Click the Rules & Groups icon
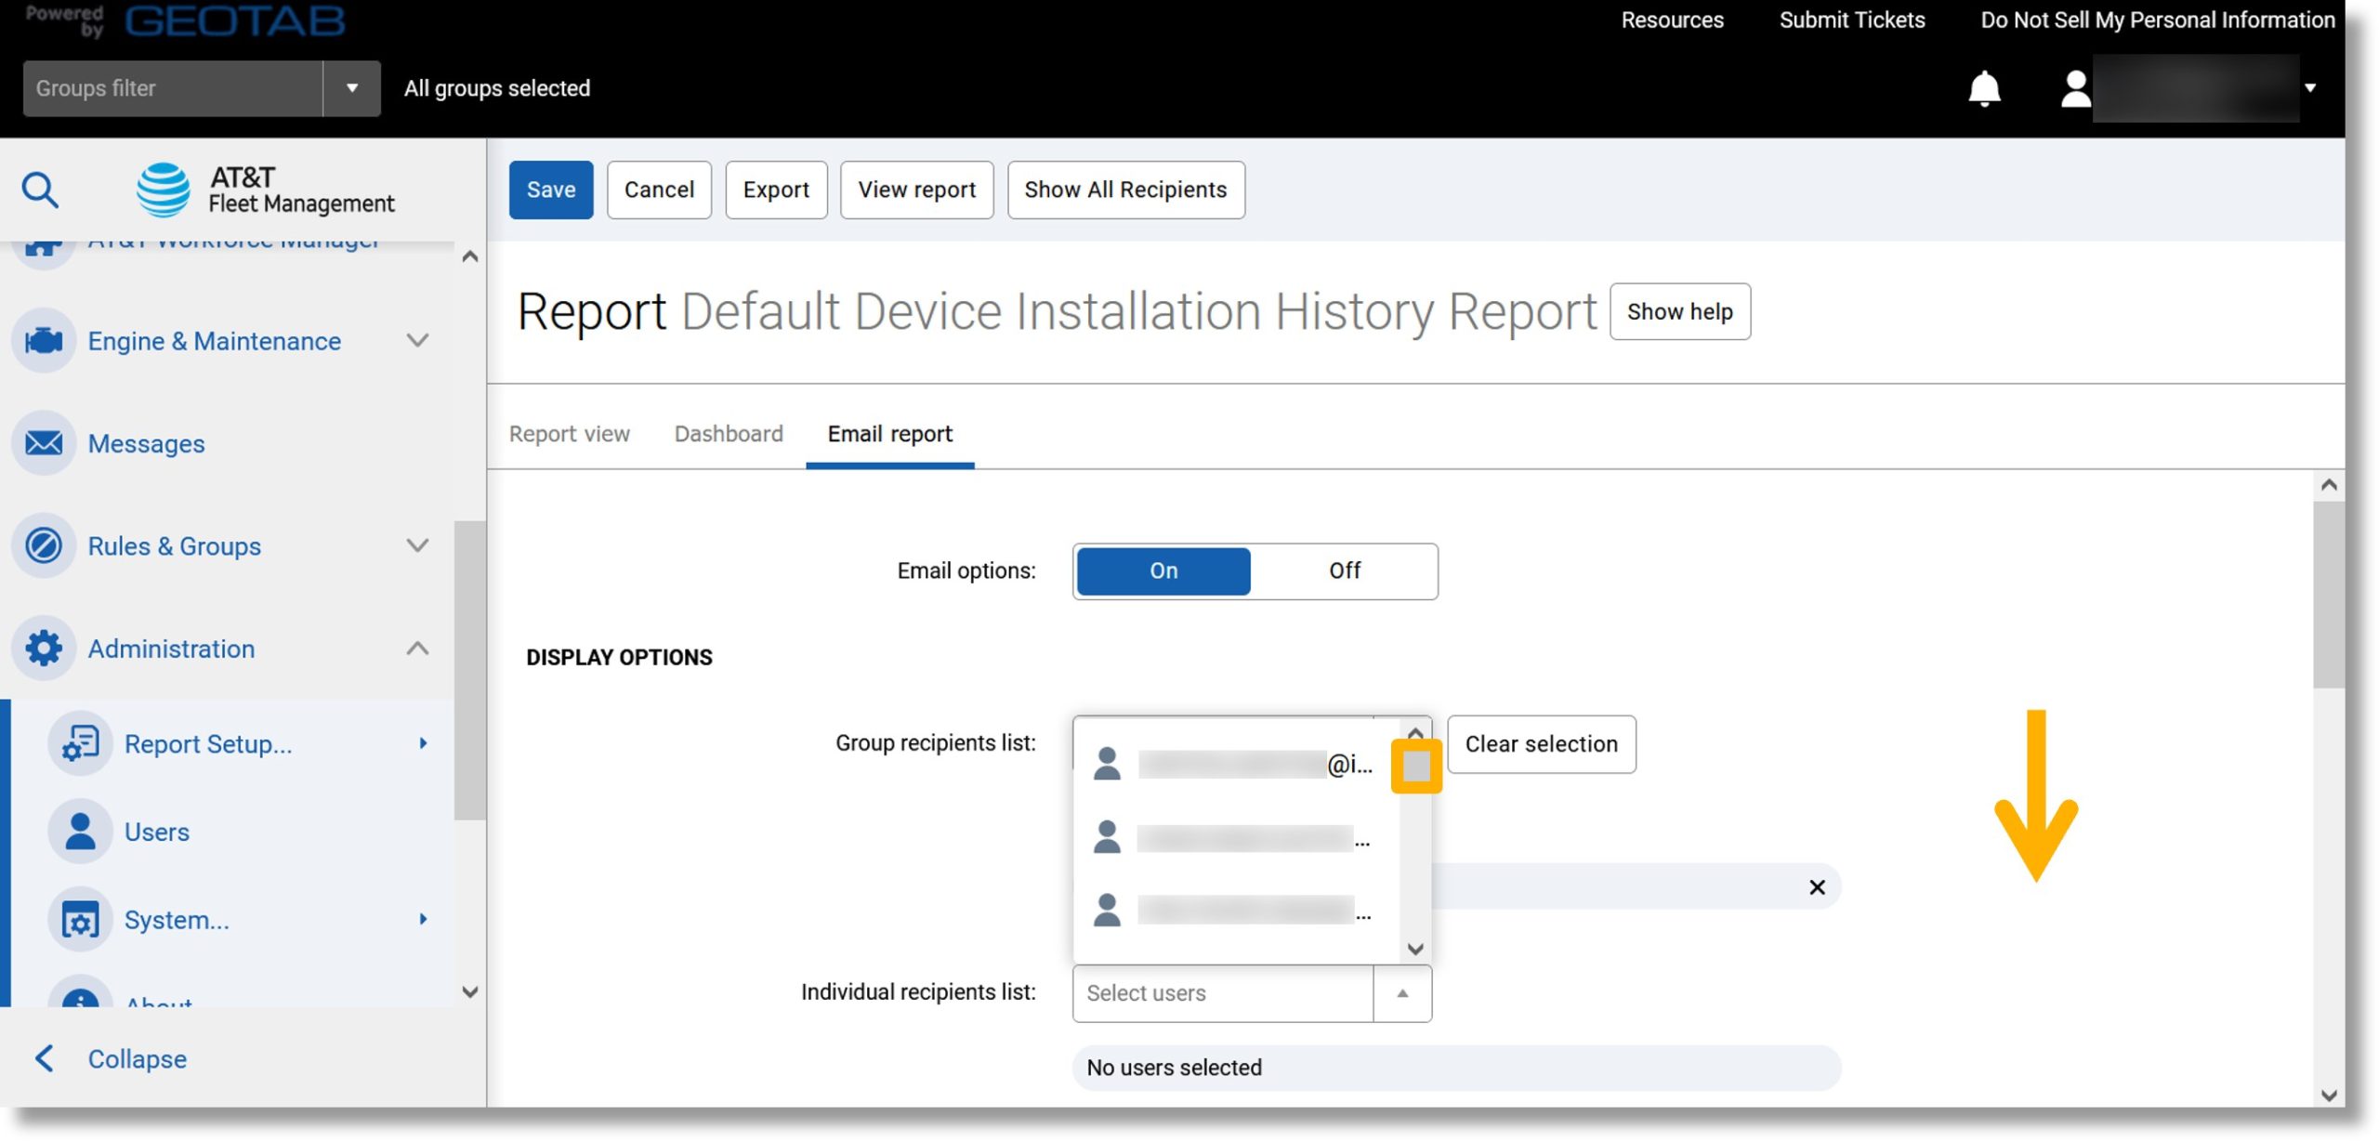This screenshot has width=2379, height=1141. (44, 545)
